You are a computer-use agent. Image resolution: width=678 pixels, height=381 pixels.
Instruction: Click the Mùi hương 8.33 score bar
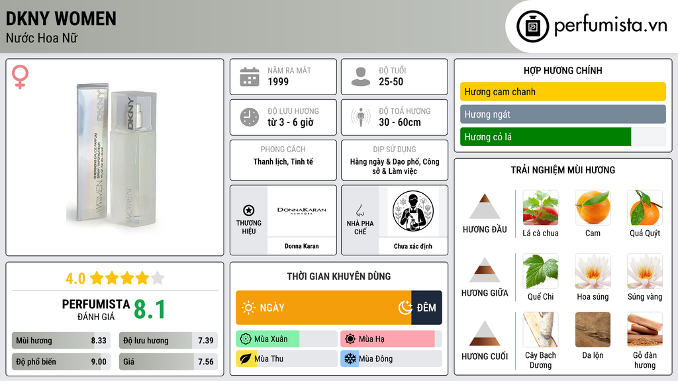click(62, 341)
